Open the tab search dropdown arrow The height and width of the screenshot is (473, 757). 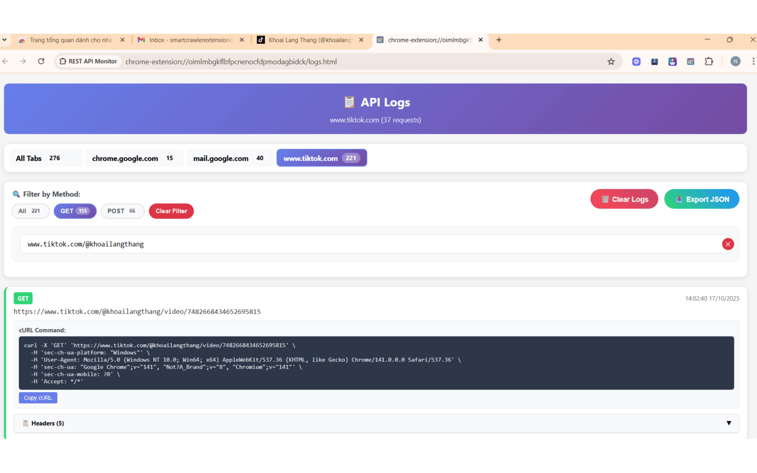pyautogui.click(x=4, y=40)
